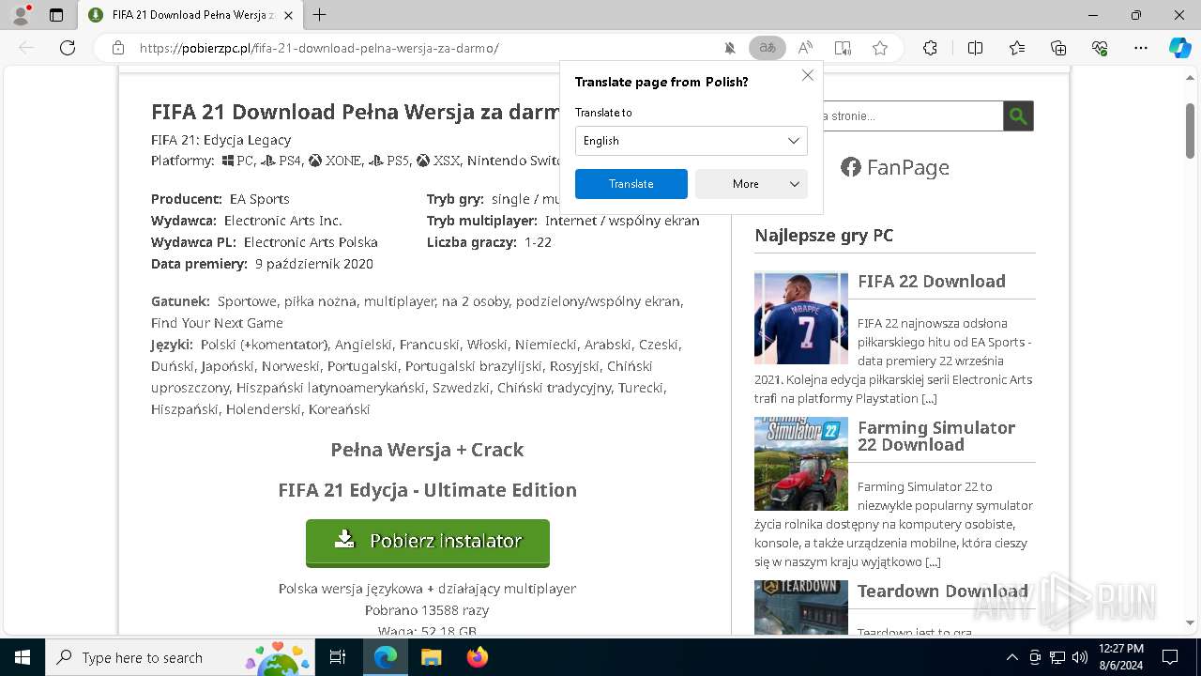The image size is (1201, 676).
Task: Click the Farming Simulator 22 thumbnail
Action: click(801, 464)
